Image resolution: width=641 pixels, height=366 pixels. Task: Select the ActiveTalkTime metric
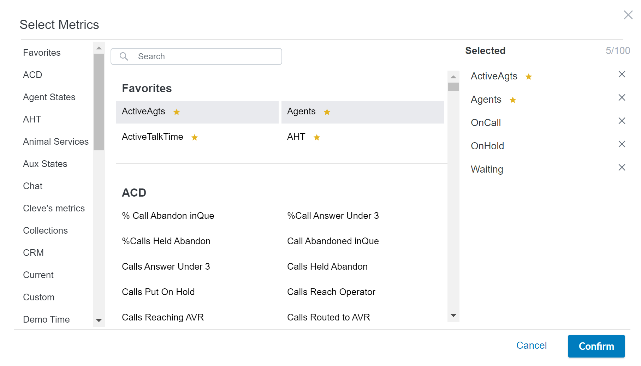153,137
